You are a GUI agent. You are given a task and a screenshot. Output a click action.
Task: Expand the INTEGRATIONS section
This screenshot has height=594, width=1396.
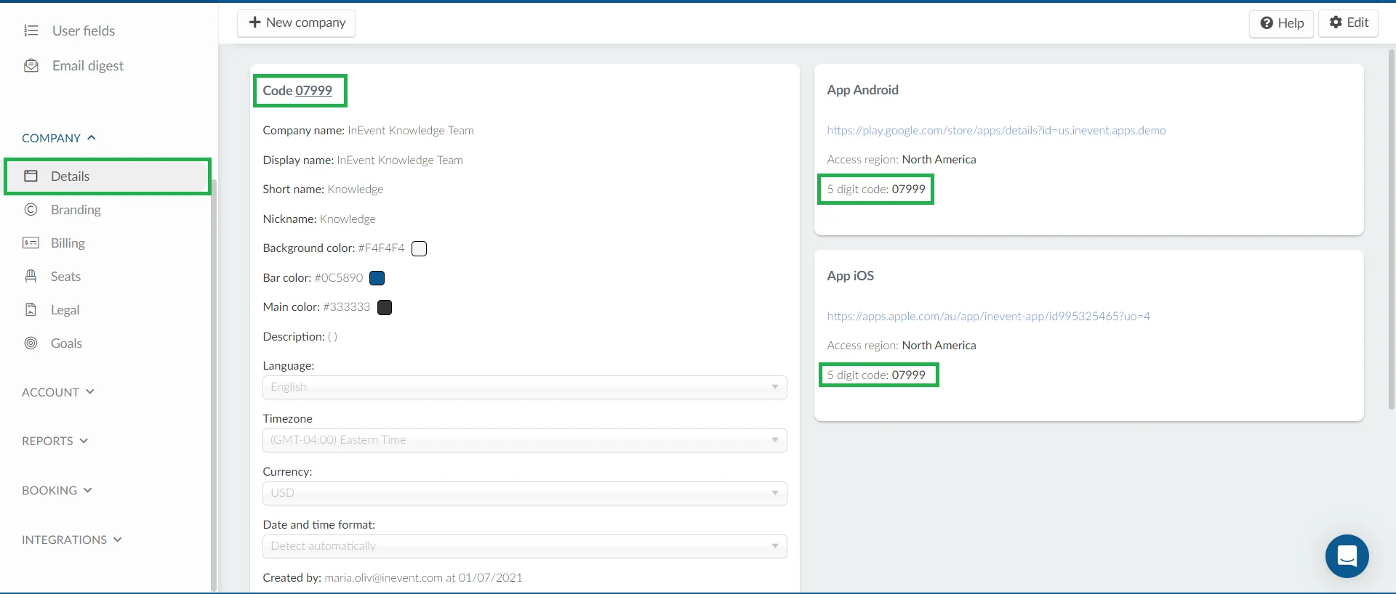pyautogui.click(x=72, y=540)
